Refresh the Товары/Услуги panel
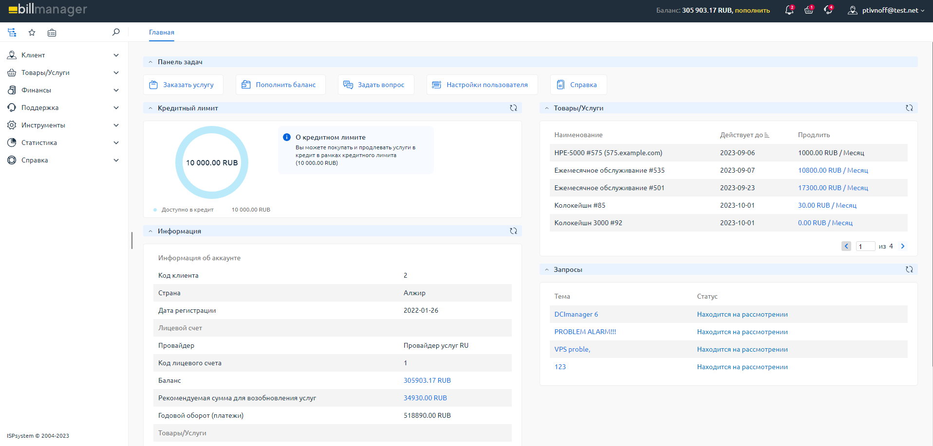 coord(909,108)
